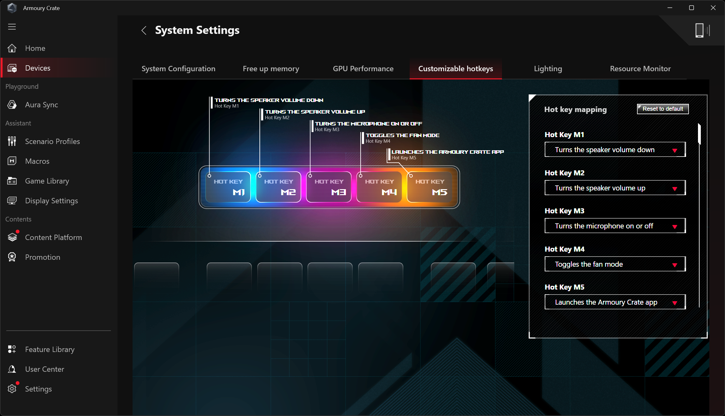Open Hot Key M5 action dropdown
The height and width of the screenshot is (416, 725).
(x=615, y=302)
